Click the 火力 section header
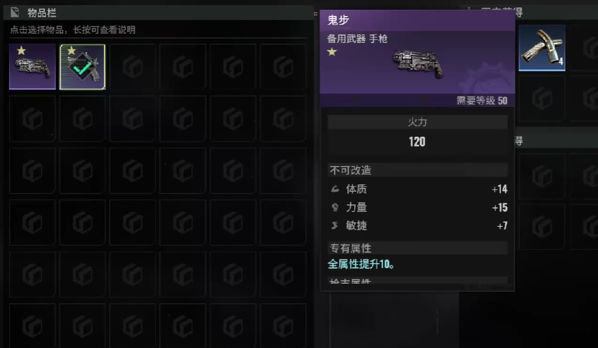The height and width of the screenshot is (348, 598). click(x=418, y=122)
